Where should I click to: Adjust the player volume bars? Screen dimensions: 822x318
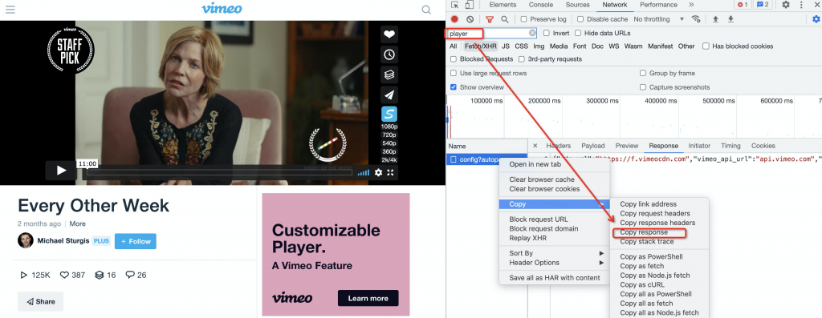tap(364, 172)
